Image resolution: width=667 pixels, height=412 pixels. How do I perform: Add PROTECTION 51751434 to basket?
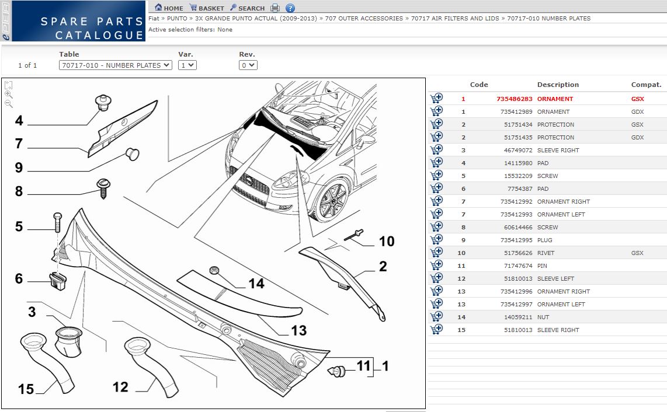tap(436, 124)
